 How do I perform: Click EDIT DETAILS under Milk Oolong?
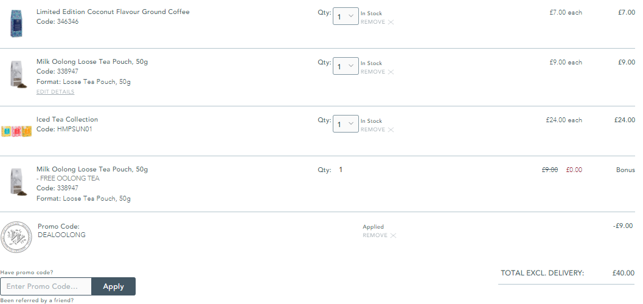pyautogui.click(x=55, y=92)
